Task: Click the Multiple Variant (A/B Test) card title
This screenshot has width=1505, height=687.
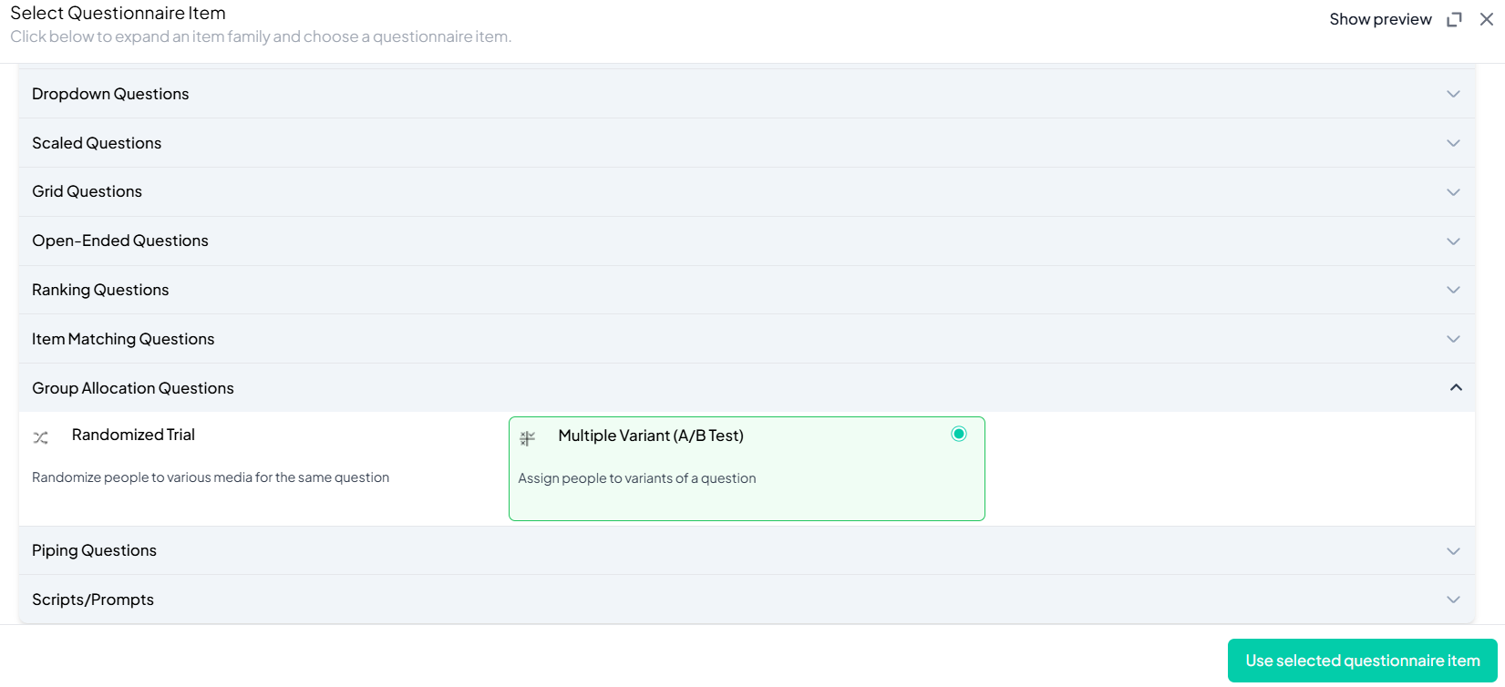Action: tap(651, 436)
